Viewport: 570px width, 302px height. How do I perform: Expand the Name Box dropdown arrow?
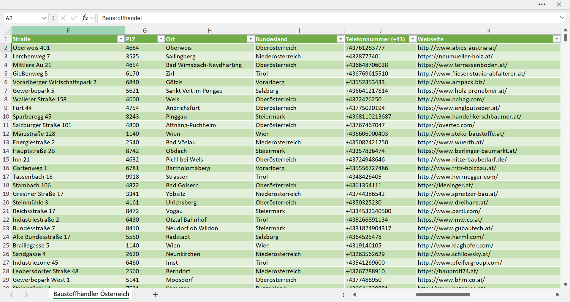pyautogui.click(x=44, y=18)
